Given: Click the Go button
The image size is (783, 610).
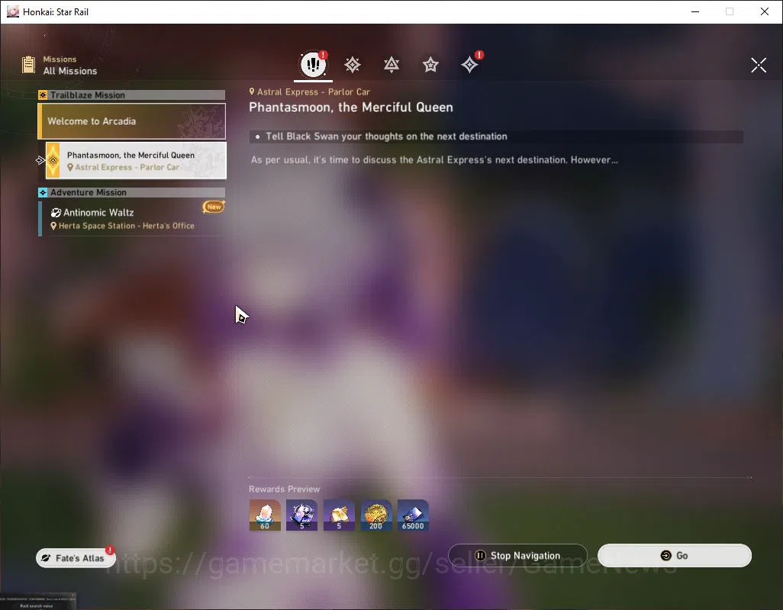Looking at the screenshot, I should tap(674, 556).
